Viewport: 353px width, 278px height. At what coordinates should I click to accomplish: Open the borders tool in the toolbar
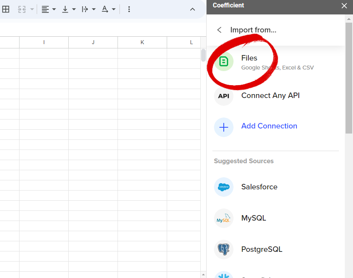(5, 9)
